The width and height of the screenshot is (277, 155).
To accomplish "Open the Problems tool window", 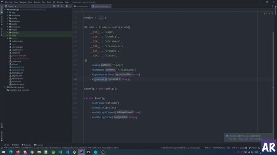I will (x=26, y=145).
